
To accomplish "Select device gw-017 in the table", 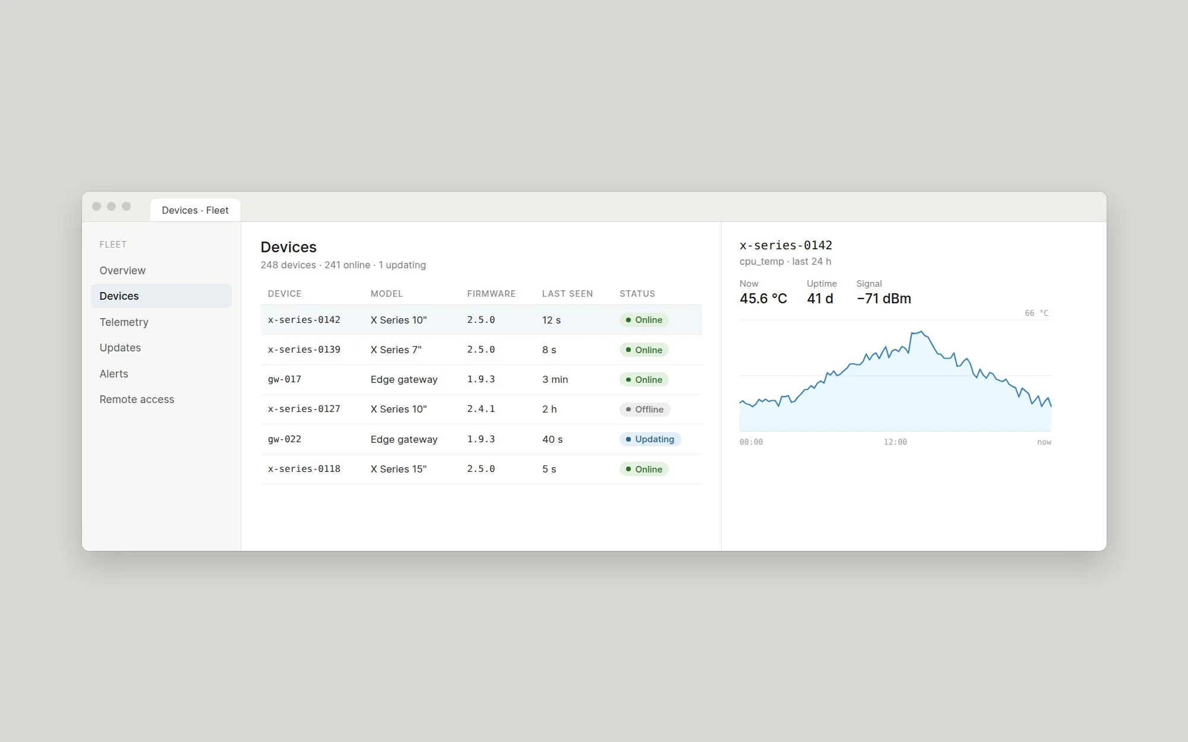I will pyautogui.click(x=481, y=379).
